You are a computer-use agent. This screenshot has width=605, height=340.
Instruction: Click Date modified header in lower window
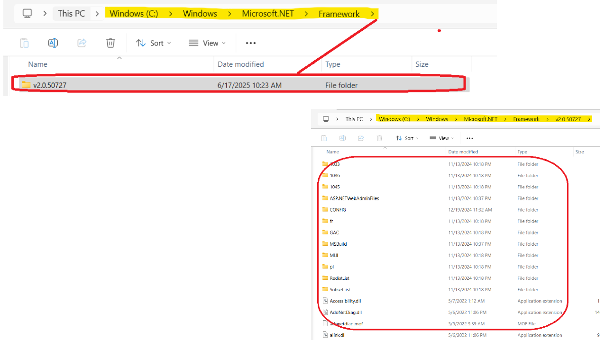[x=463, y=152]
